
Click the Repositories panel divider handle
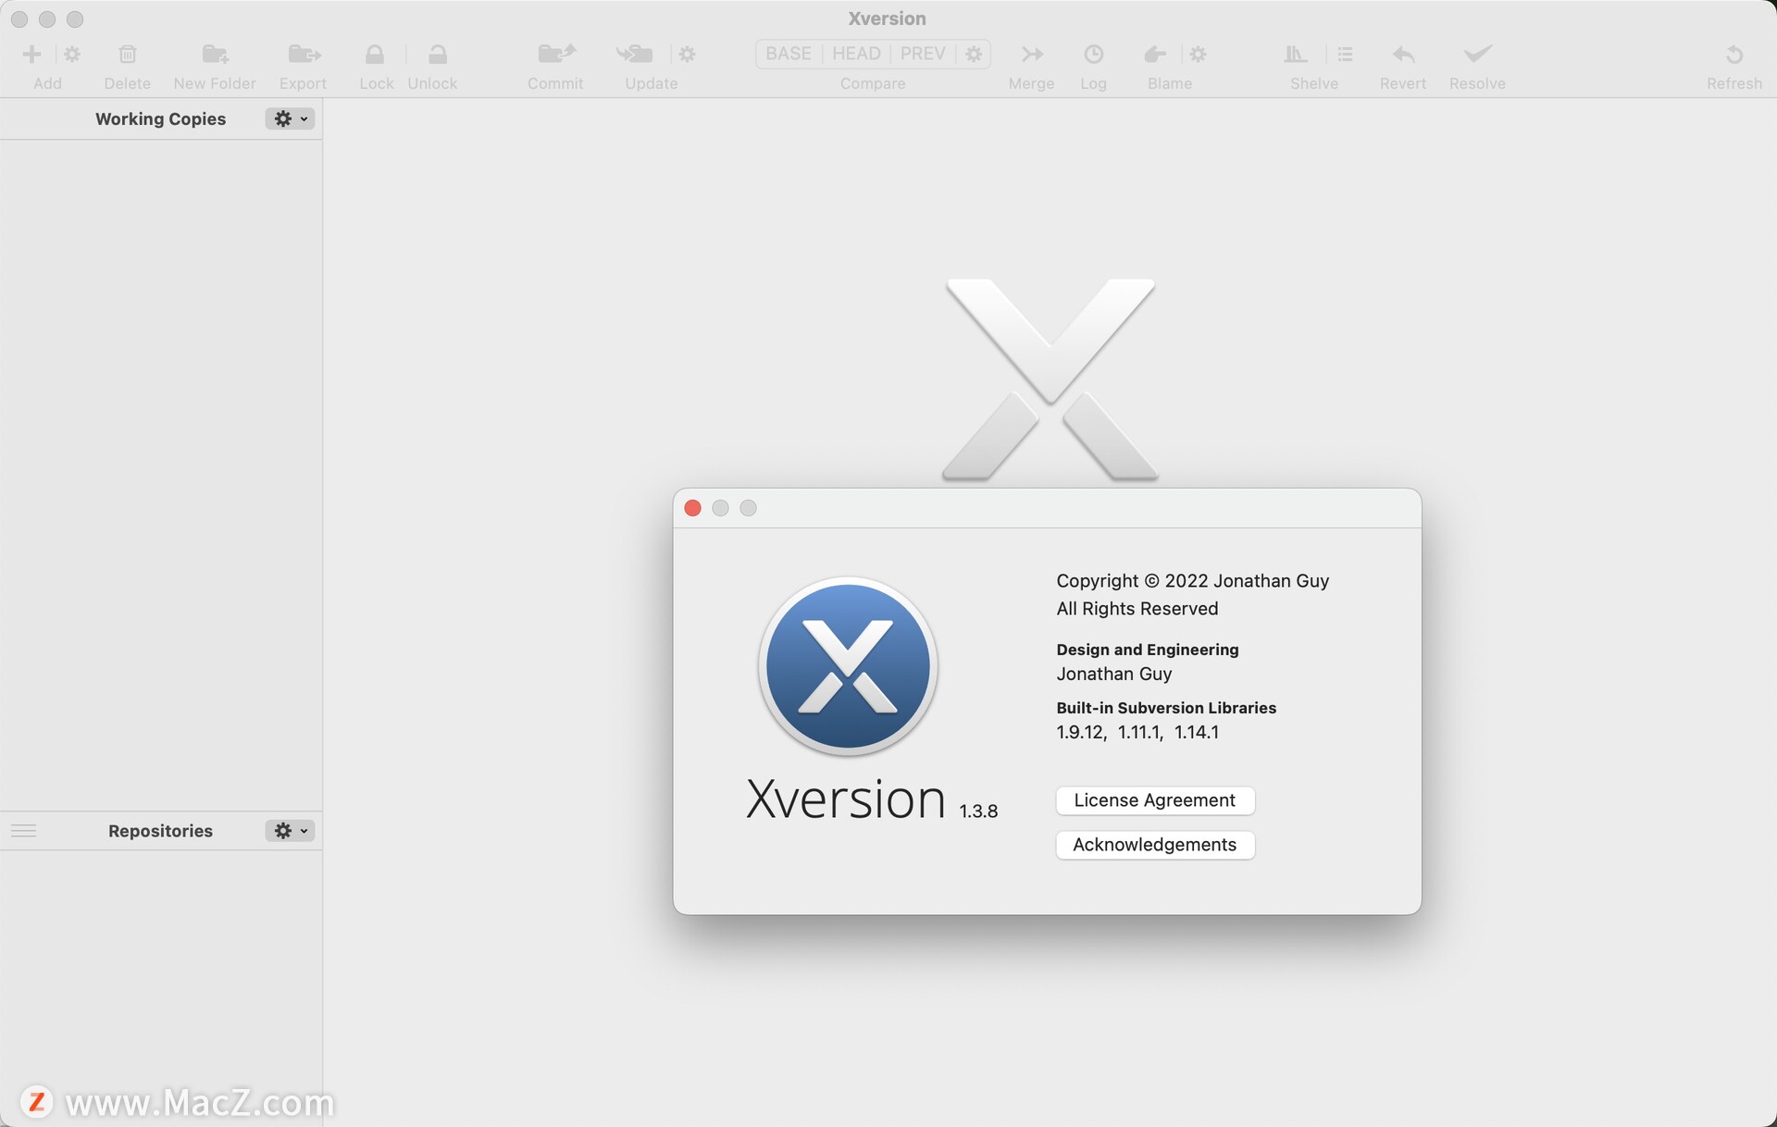24,831
